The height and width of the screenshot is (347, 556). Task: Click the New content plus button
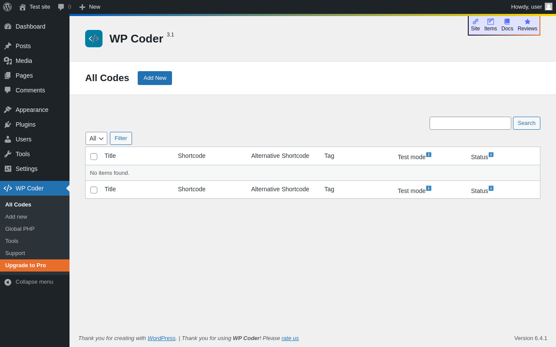click(x=89, y=7)
